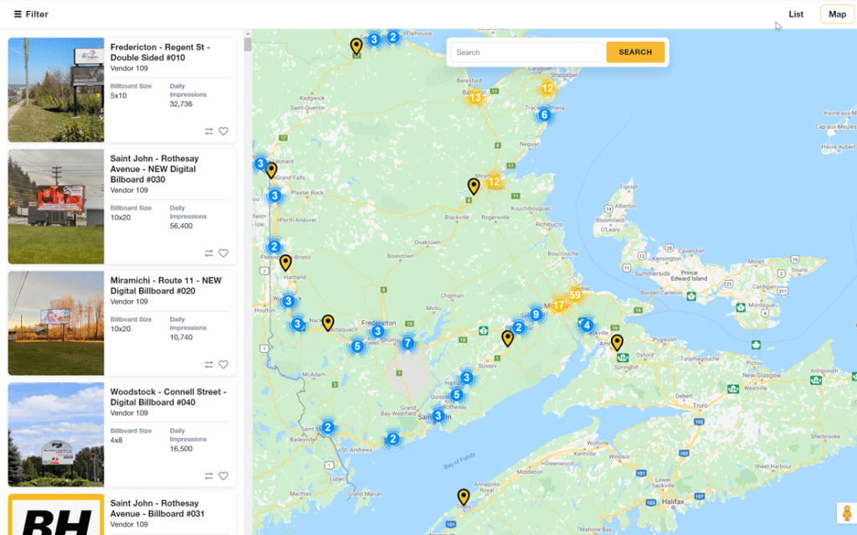
Task: Click the daily impressions value 32,736
Action: [181, 104]
